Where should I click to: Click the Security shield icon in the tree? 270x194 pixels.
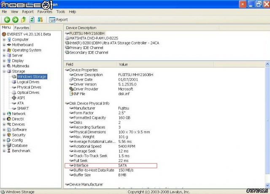[x=9, y=135]
